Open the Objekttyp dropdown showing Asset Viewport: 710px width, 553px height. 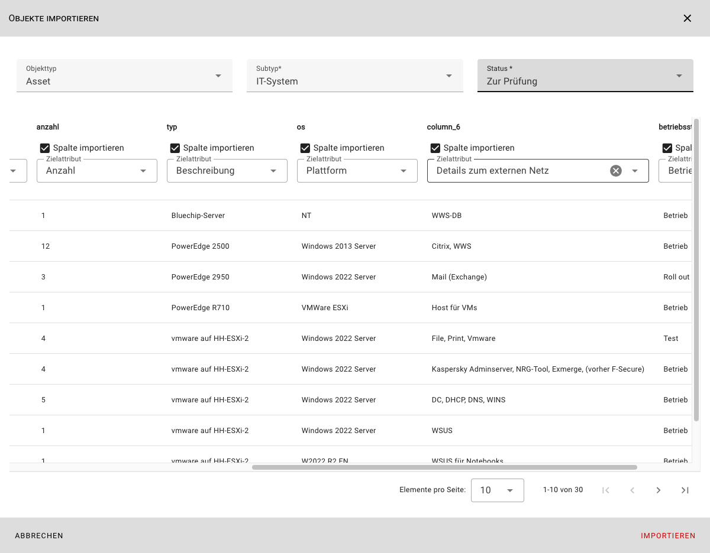pos(124,76)
